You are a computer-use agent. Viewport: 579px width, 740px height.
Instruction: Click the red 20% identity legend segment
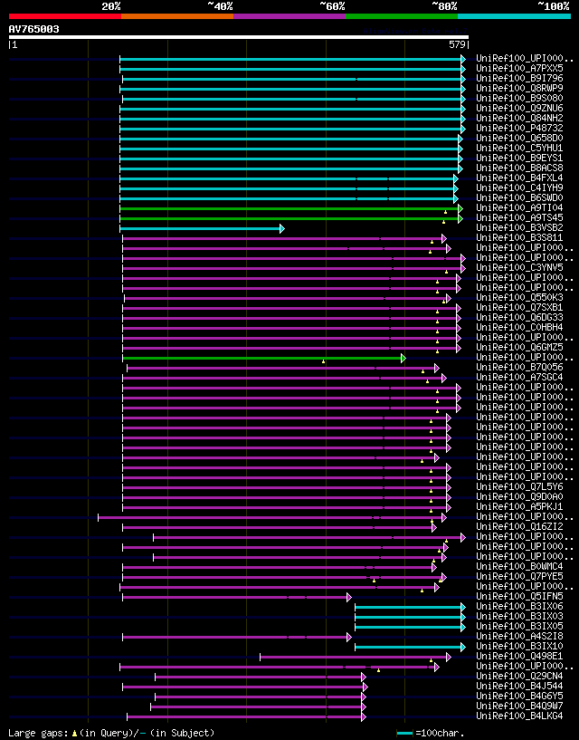click(x=65, y=16)
